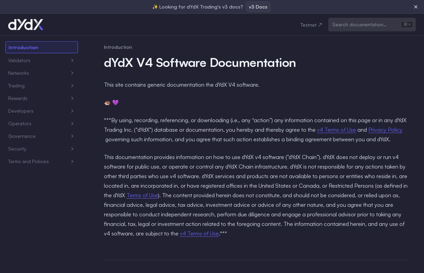424x273 pixels.
Task: Focus the Search documentation field
Action: pyautogui.click(x=372, y=25)
